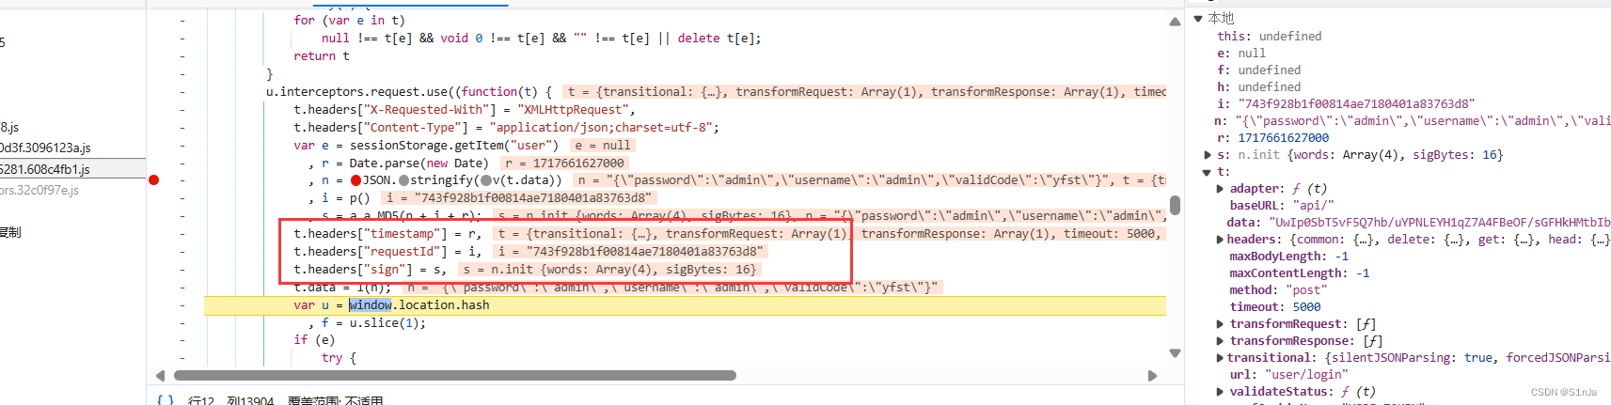
Task: Click the code pane scroll-up arrow
Action: (x=1175, y=22)
